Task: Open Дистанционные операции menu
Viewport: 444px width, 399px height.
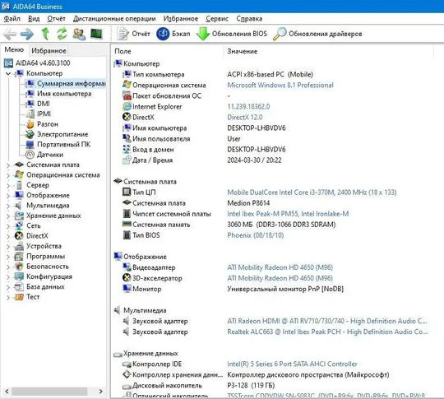Action: pos(114,19)
